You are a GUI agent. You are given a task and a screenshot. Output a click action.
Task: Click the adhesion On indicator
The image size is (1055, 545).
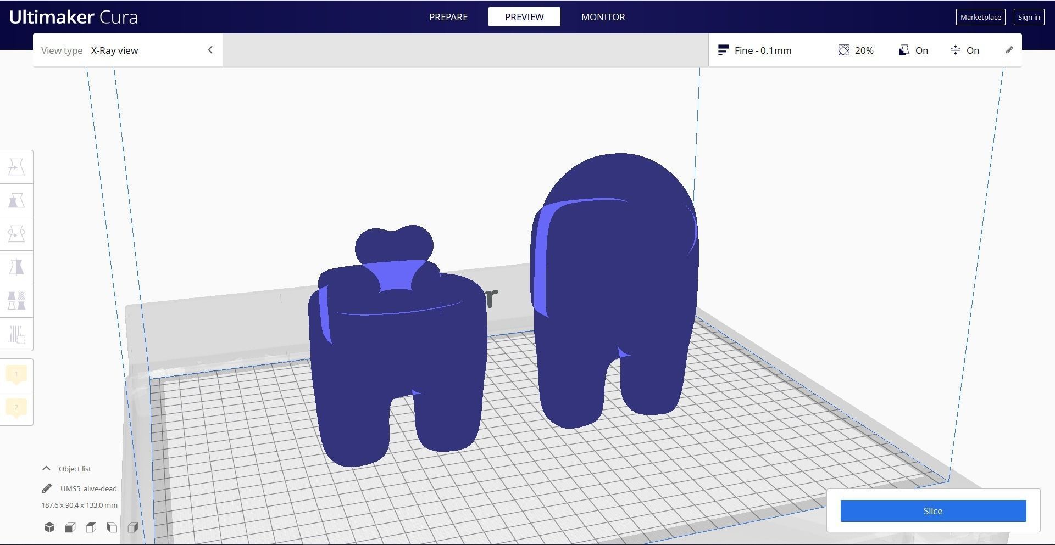965,50
